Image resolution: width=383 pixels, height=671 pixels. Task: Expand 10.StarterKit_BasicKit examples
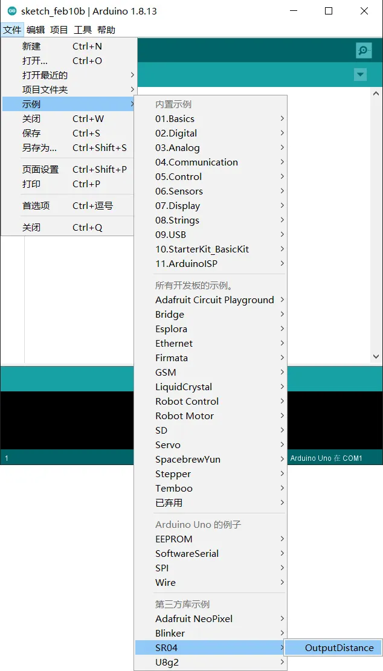click(211, 249)
